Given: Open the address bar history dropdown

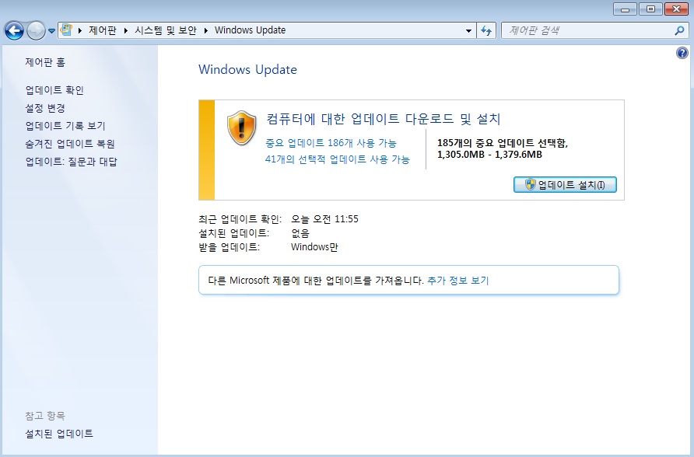Looking at the screenshot, I should [x=468, y=31].
